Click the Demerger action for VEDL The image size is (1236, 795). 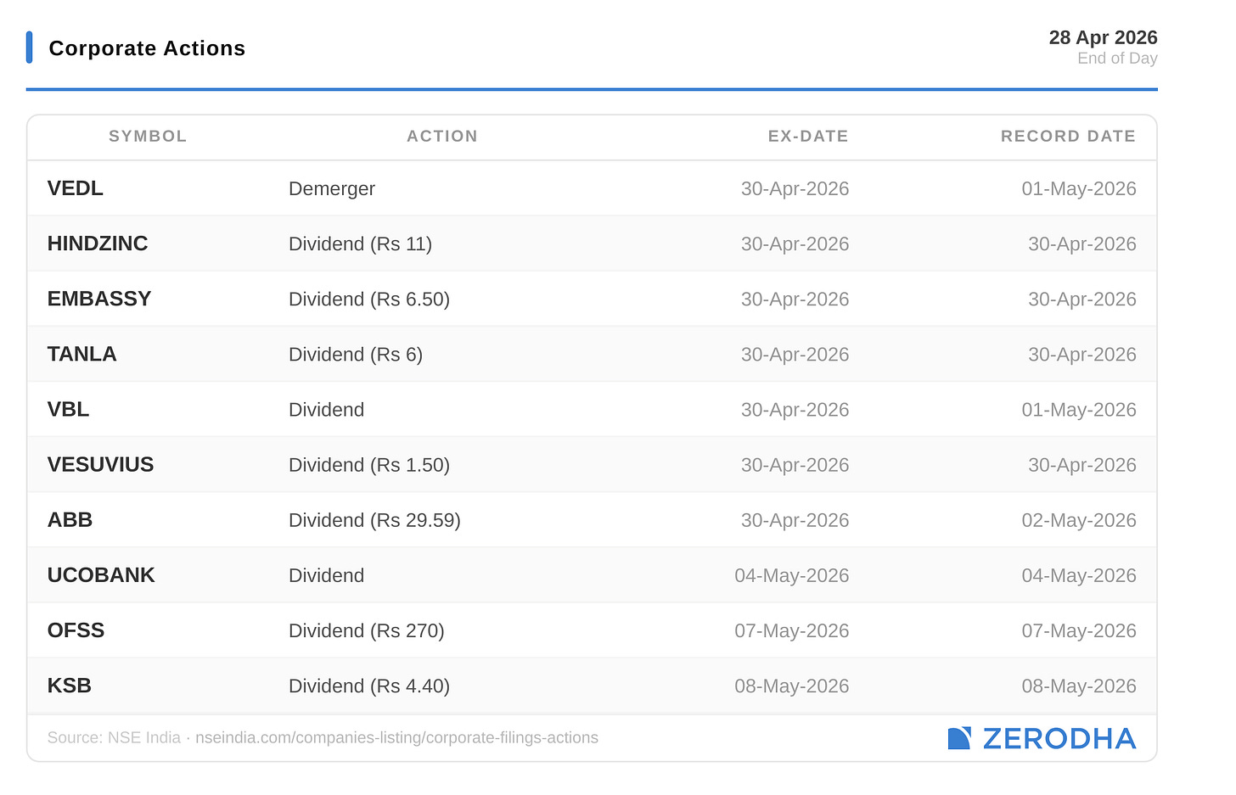[x=332, y=188]
